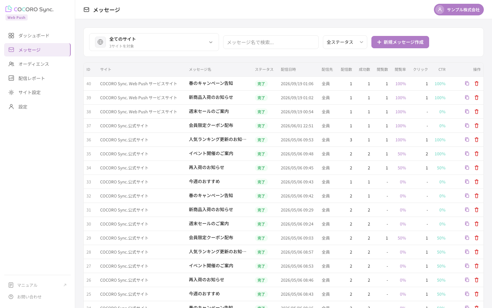Open message 週末セールのご案内 in row 38
The height and width of the screenshot is (308, 492).
pos(209,111)
